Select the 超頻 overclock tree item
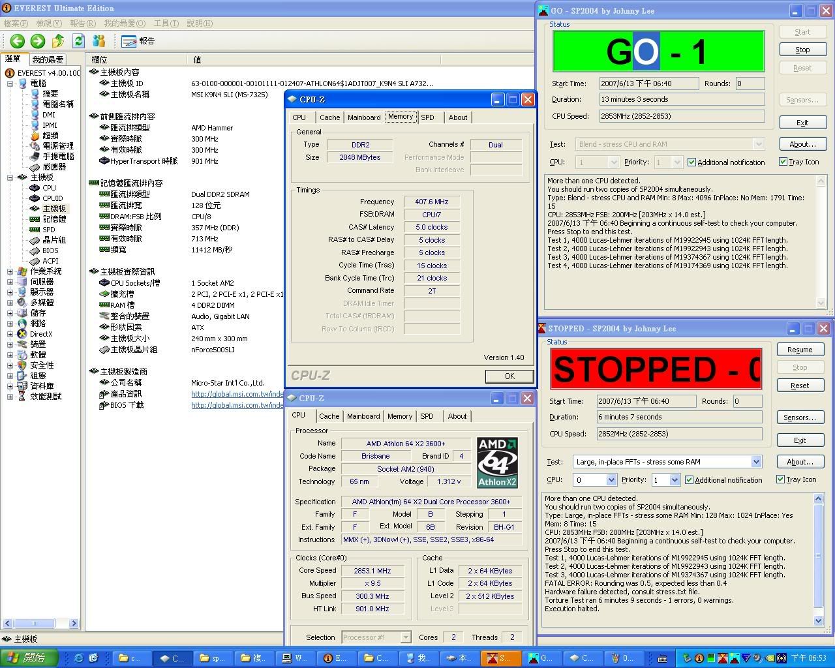Image resolution: width=835 pixels, height=668 pixels. click(x=50, y=136)
